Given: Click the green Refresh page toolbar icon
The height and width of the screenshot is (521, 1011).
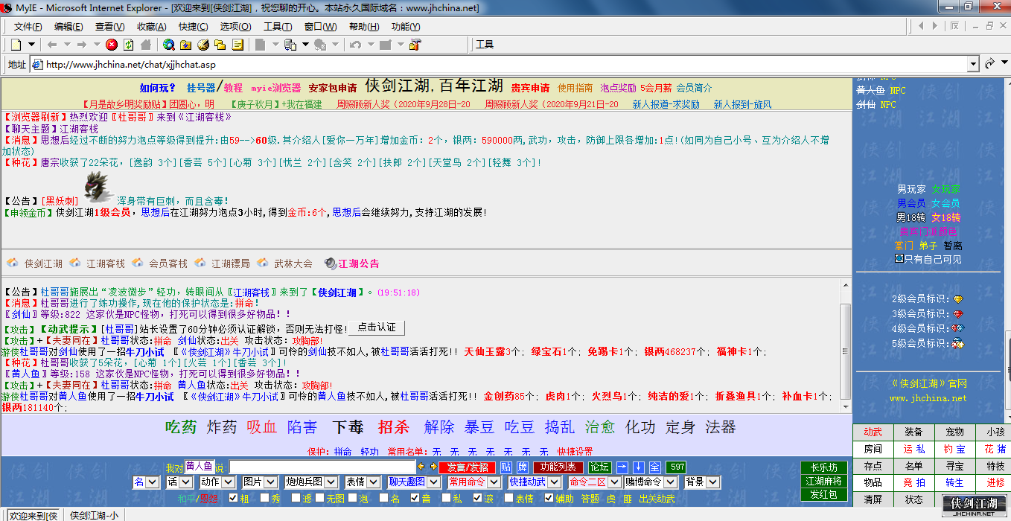Looking at the screenshot, I should [x=129, y=45].
